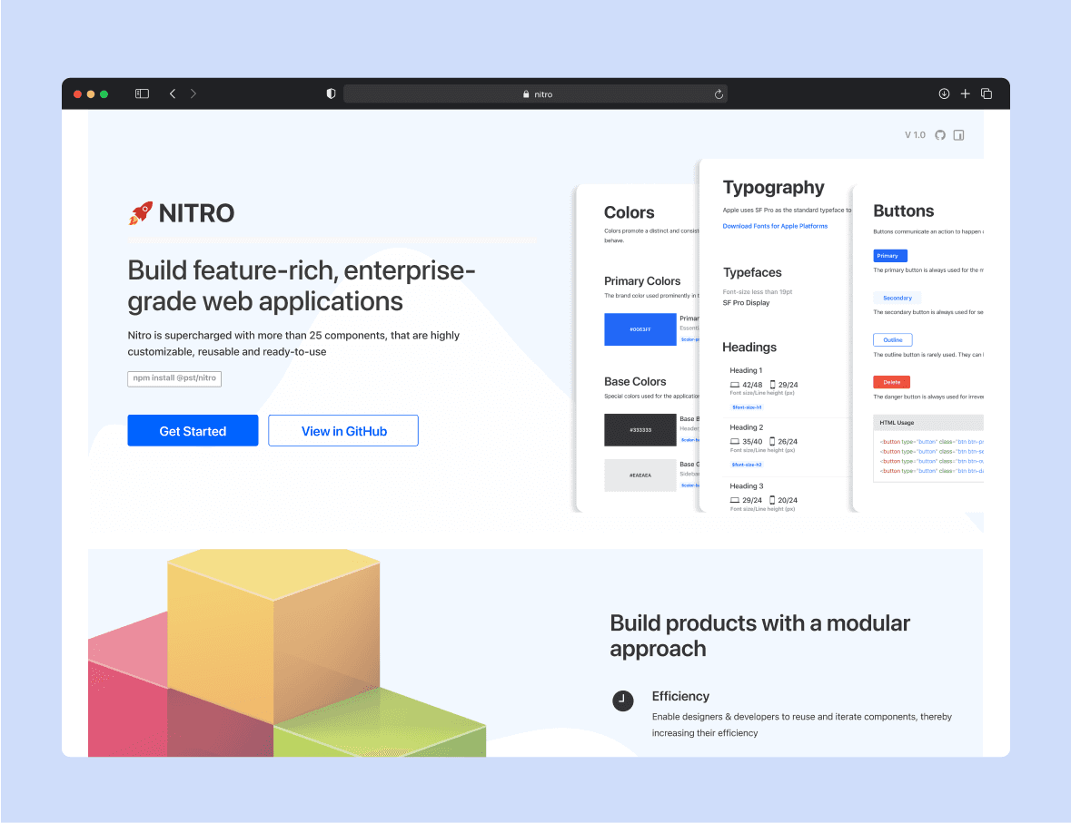The image size is (1071, 823).
Task: Select the npm install @pst/nitro field
Action: click(174, 378)
